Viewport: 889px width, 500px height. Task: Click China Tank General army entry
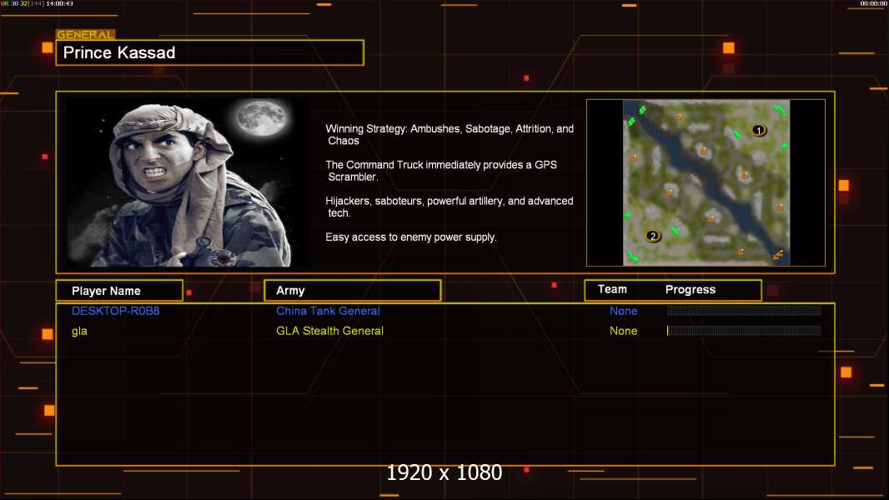pos(328,311)
